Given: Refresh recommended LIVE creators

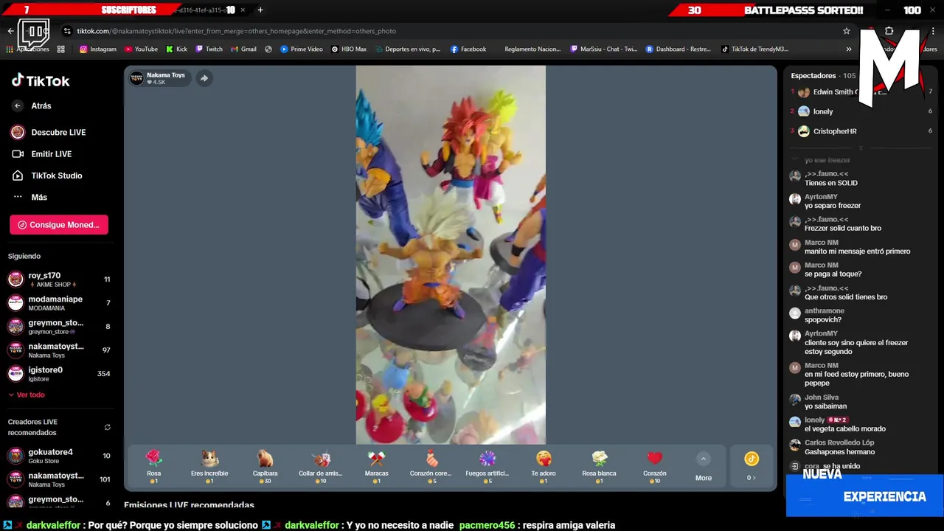Looking at the screenshot, I should [x=108, y=427].
